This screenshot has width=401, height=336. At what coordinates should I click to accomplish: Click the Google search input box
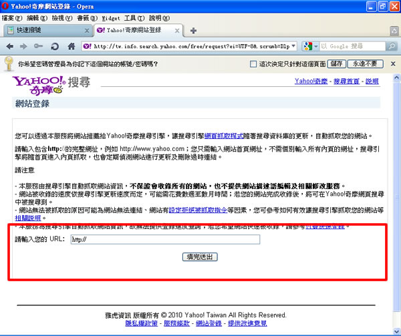coord(352,46)
